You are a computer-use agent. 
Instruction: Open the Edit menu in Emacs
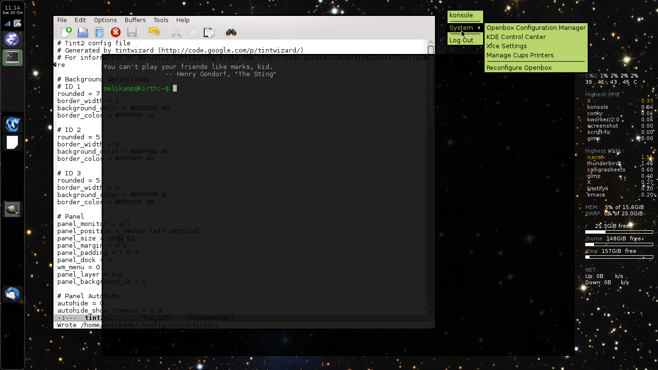[80, 20]
